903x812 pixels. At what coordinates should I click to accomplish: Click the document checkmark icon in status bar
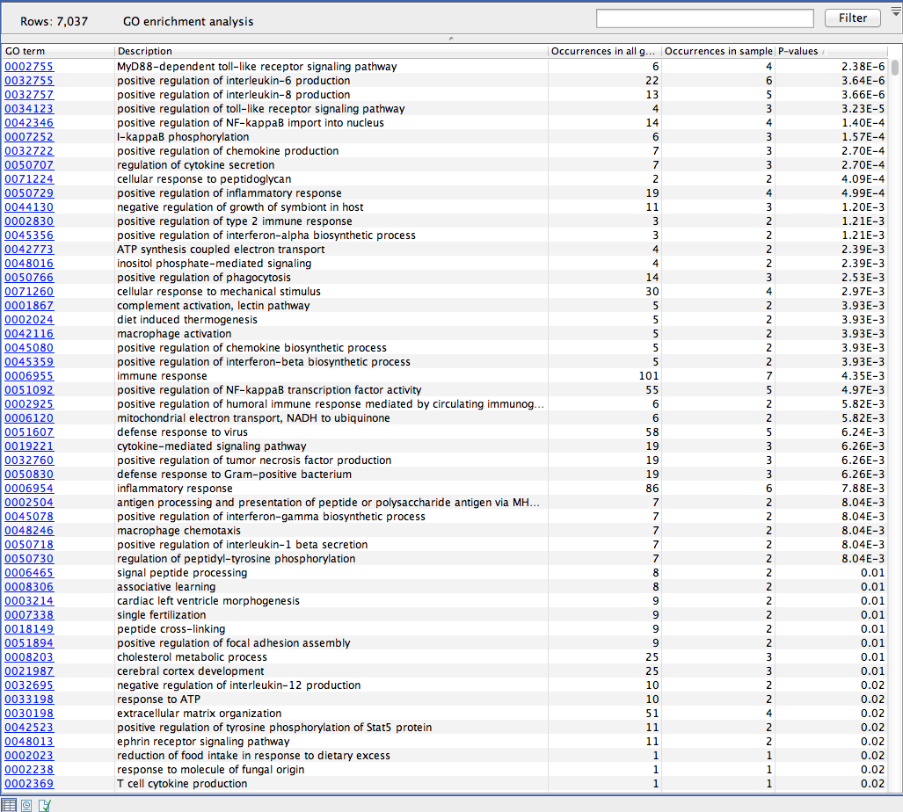click(45, 804)
